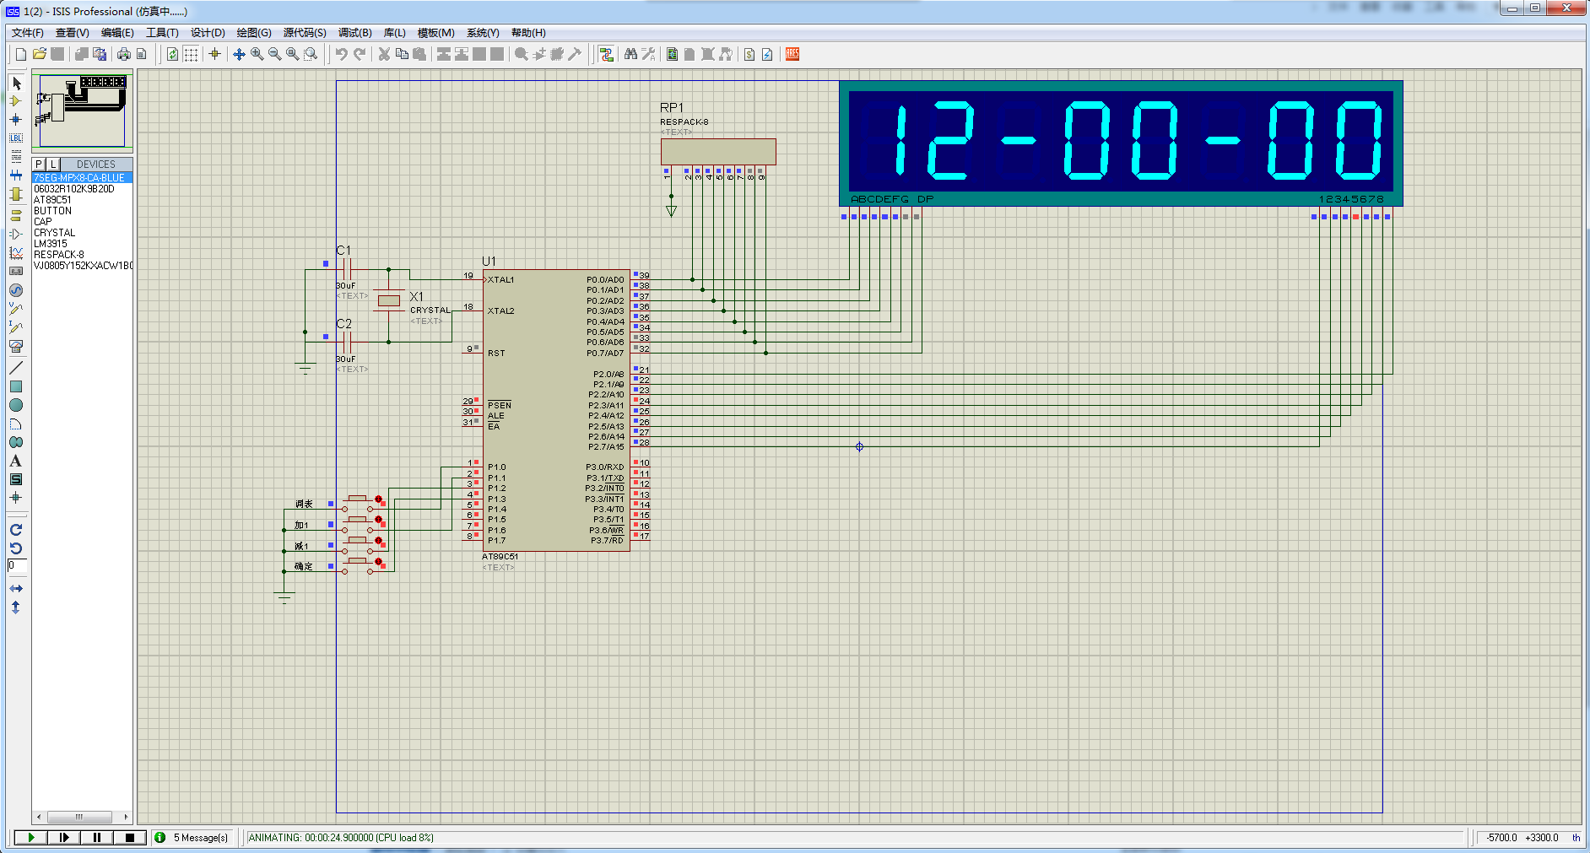
Task: Open the Virtual Instruments Mode tool
Action: (x=16, y=346)
